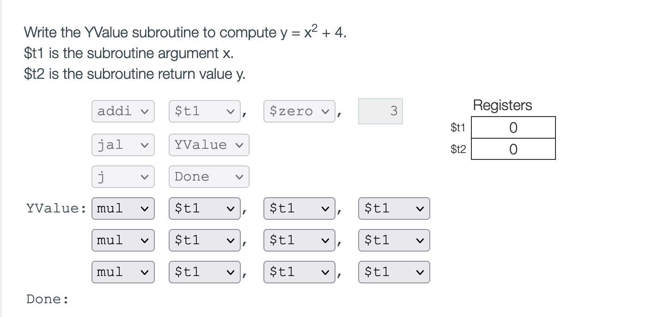The width and height of the screenshot is (659, 317).
Task: Open the destination register dropdown of the second mul
Action: click(205, 240)
